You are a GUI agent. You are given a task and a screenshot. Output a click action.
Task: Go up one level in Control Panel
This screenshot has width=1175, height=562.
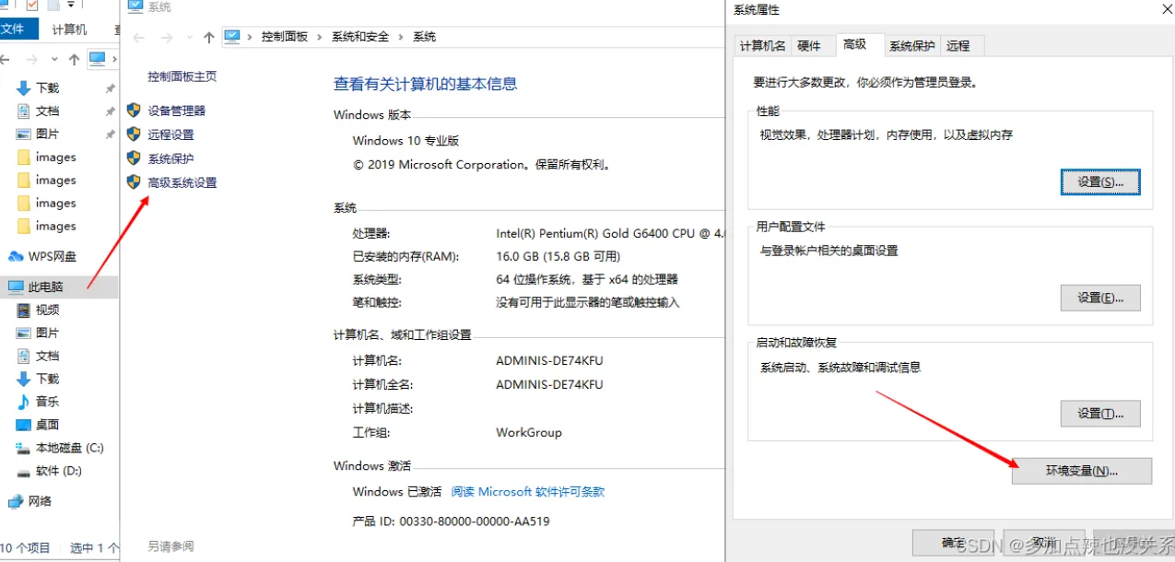click(x=209, y=38)
